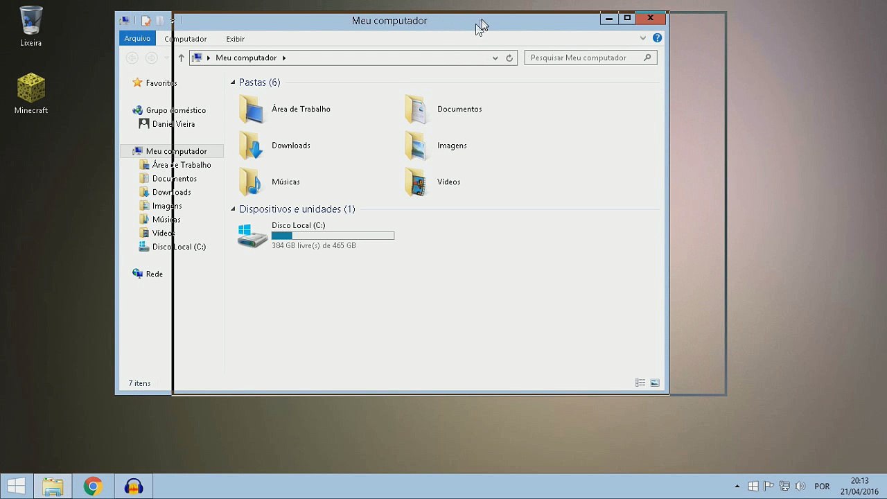Open the Windows Start button

[x=16, y=487]
